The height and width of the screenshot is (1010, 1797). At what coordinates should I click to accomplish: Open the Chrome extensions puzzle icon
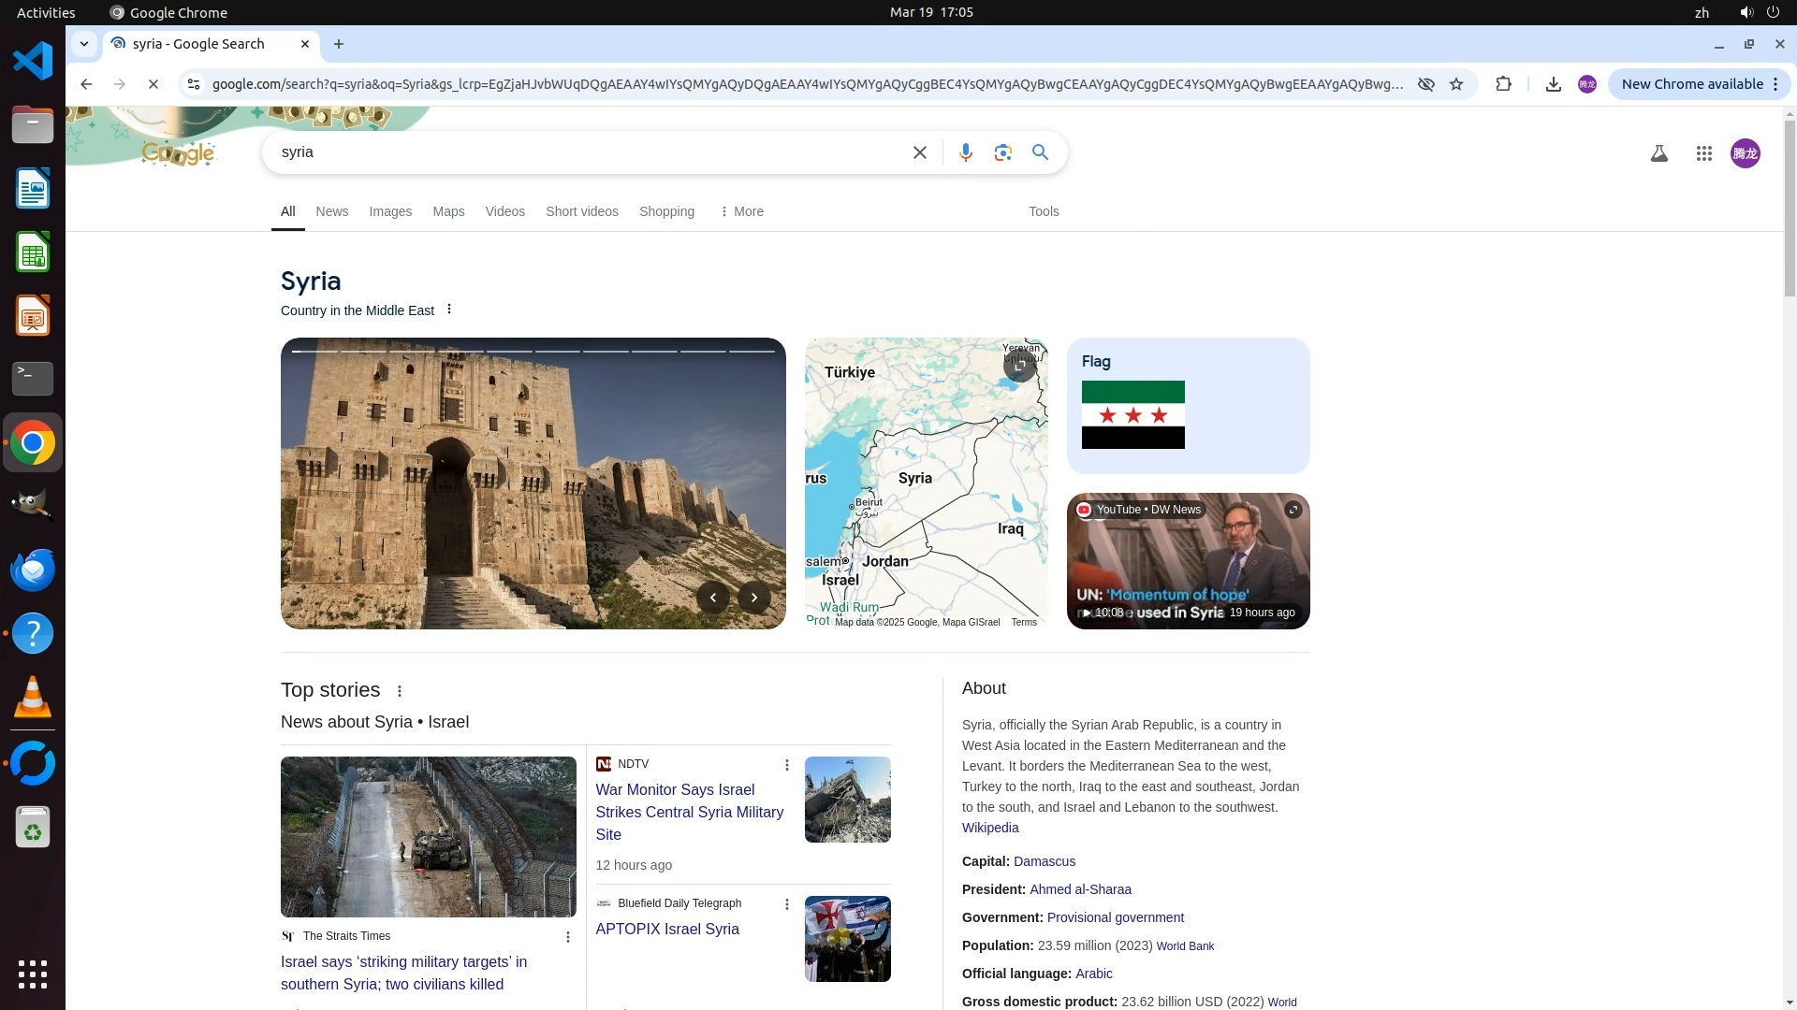pos(1503,84)
